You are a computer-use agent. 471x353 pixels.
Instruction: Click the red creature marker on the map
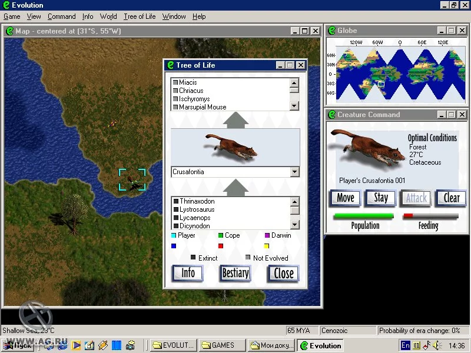(x=112, y=124)
